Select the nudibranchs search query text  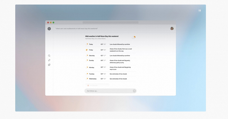pyautogui.click(x=77, y=29)
